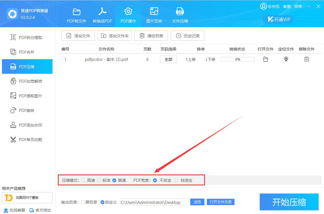Click the 开始压缩 button
Screen dimensions: 324x214
(289, 202)
